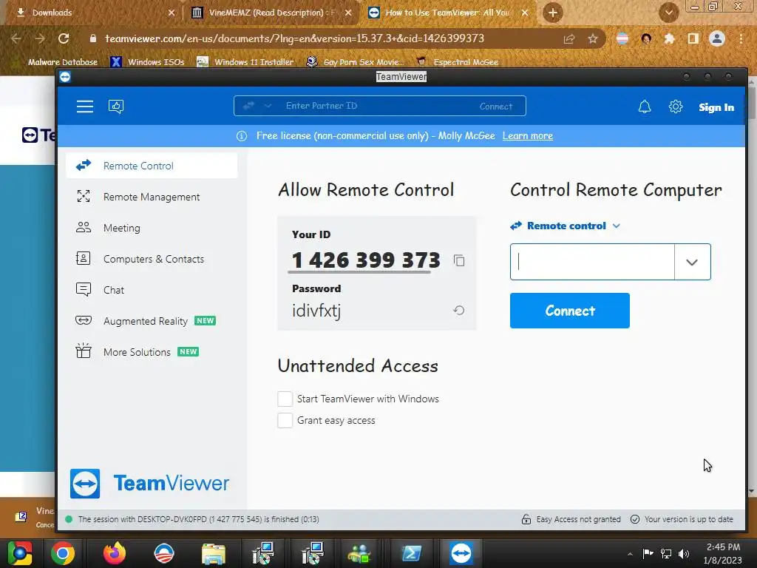The height and width of the screenshot is (568, 757).
Task: Open the TeamViewer hamburger menu
Action: point(85,106)
